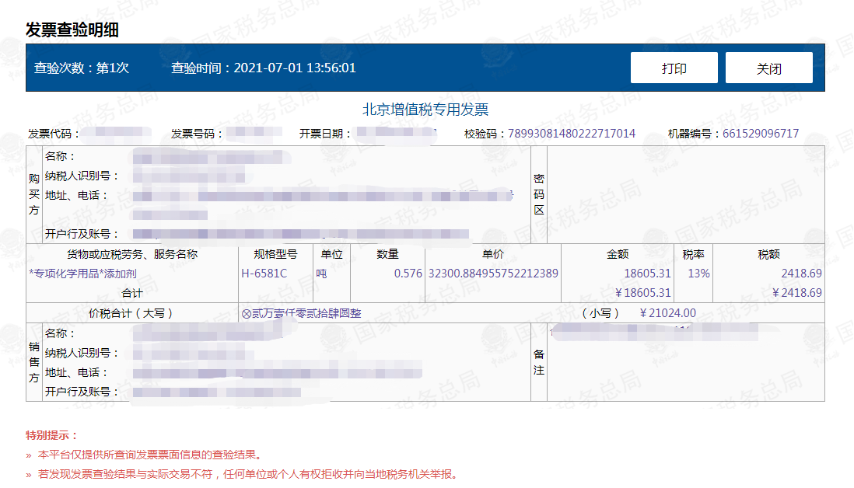Click the 税额 column header
The image size is (854, 488).
(768, 254)
